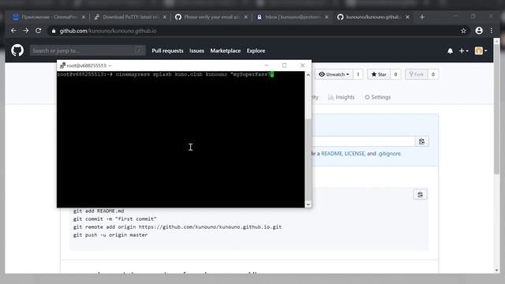Click the site padlock icon in the address bar
The image size is (505, 284).
pyautogui.click(x=54, y=31)
